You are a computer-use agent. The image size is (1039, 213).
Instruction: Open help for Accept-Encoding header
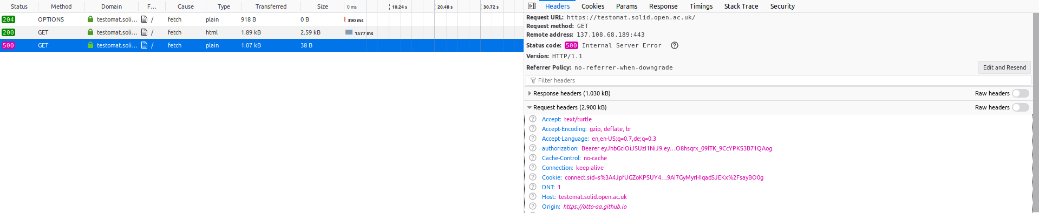[533, 129]
